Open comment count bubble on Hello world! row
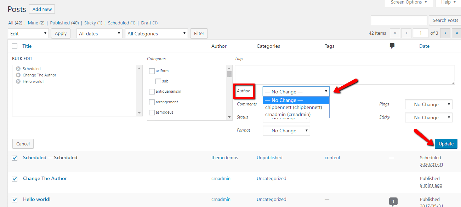 [393, 201]
